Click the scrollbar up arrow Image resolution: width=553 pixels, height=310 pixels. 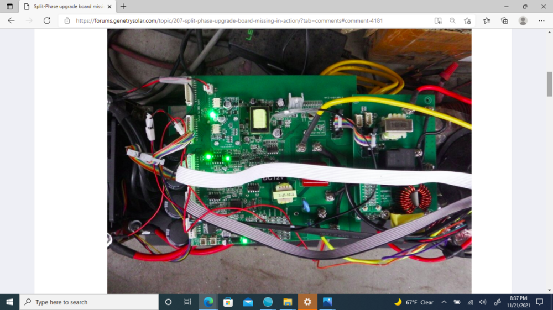[549, 32]
